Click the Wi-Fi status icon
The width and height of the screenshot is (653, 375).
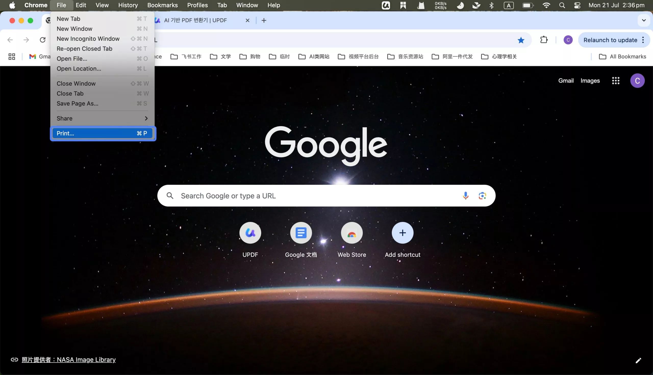(546, 5)
